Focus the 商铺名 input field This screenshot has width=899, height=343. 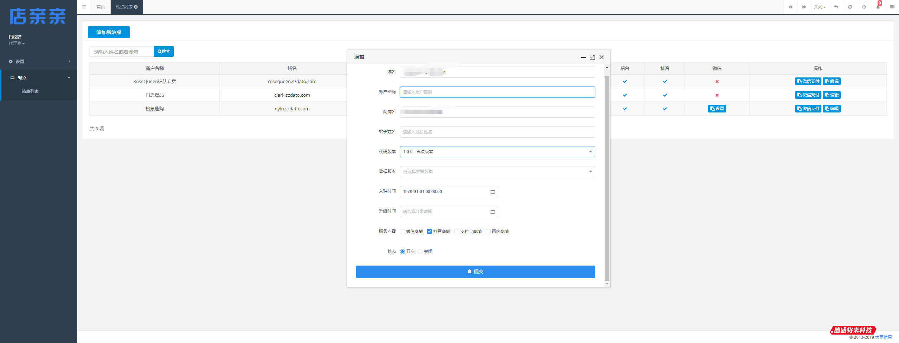[497, 112]
